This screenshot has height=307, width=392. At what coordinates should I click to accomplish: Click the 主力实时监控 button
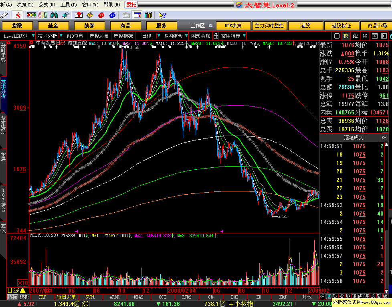pos(269,26)
